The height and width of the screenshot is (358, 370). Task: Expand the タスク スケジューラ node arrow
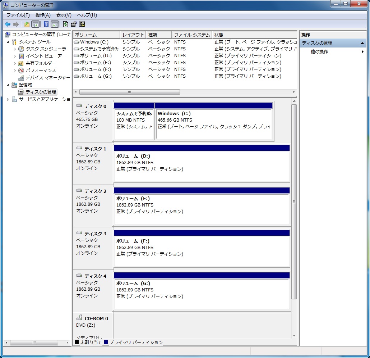(x=15, y=49)
